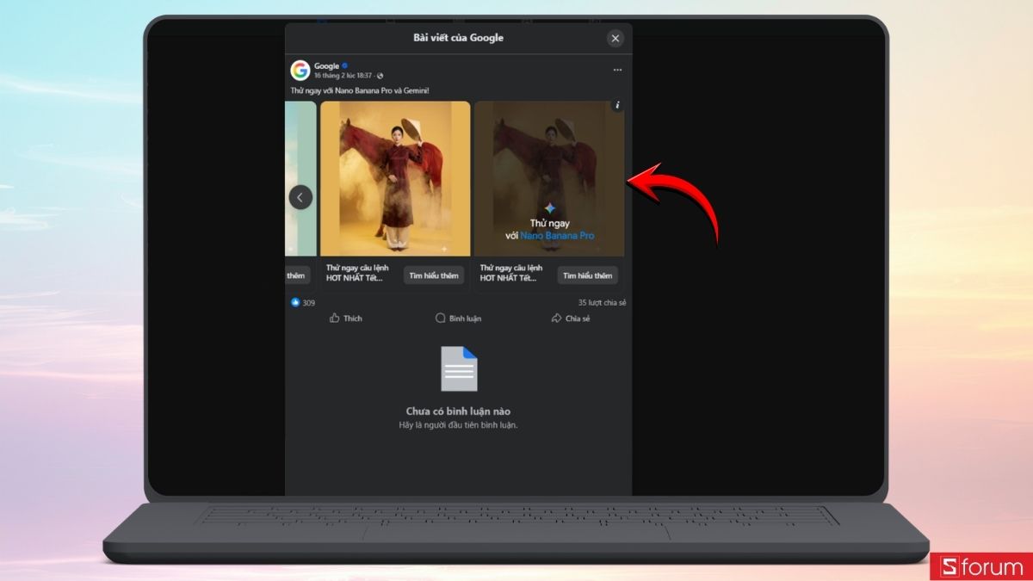Click the blue verified badge beside Google

(x=345, y=66)
